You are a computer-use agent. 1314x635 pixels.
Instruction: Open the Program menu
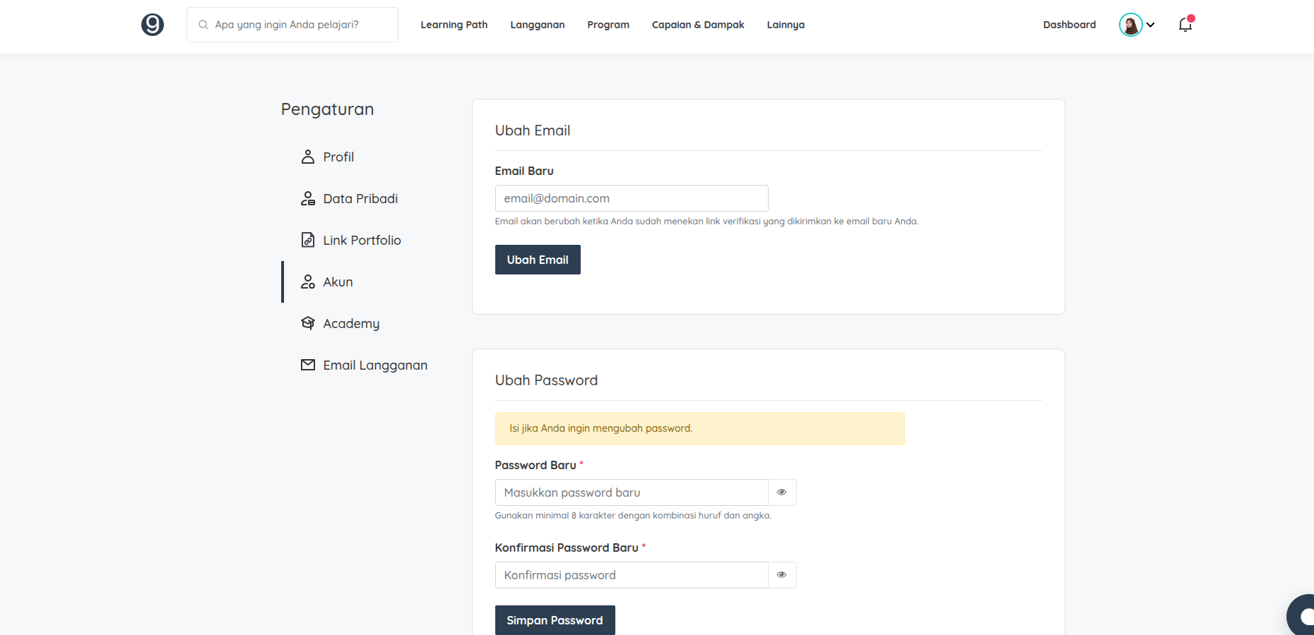pyautogui.click(x=608, y=25)
